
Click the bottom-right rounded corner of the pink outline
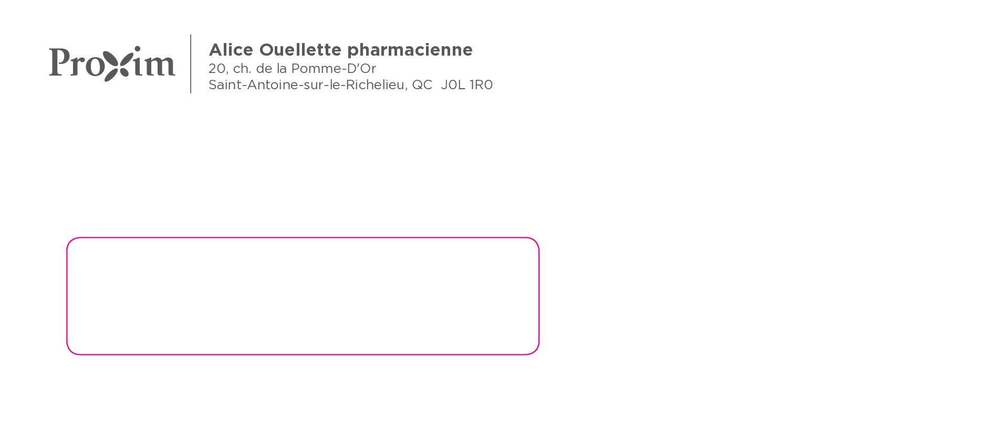pyautogui.click(x=535, y=351)
